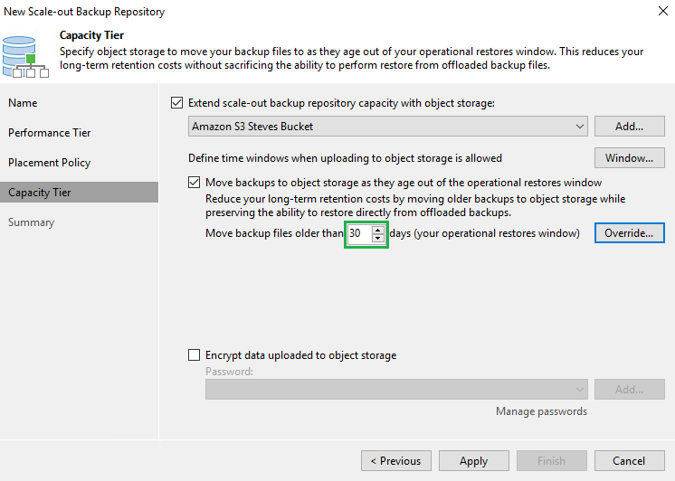Click Add button next to object storage

pyautogui.click(x=629, y=127)
